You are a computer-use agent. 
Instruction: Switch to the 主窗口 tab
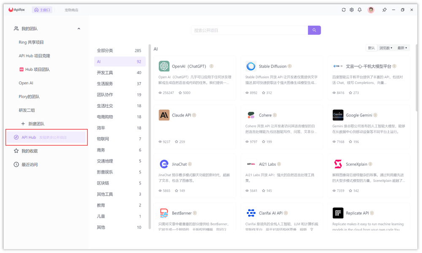pyautogui.click(x=42, y=9)
